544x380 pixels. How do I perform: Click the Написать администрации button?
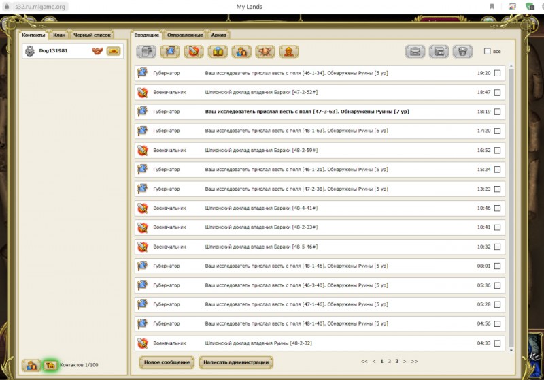click(236, 362)
